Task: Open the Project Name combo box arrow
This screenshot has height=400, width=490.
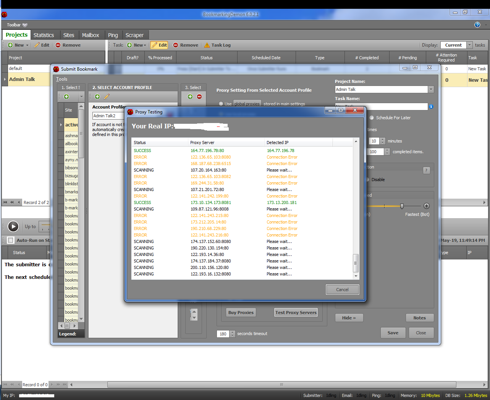Action: (431, 89)
